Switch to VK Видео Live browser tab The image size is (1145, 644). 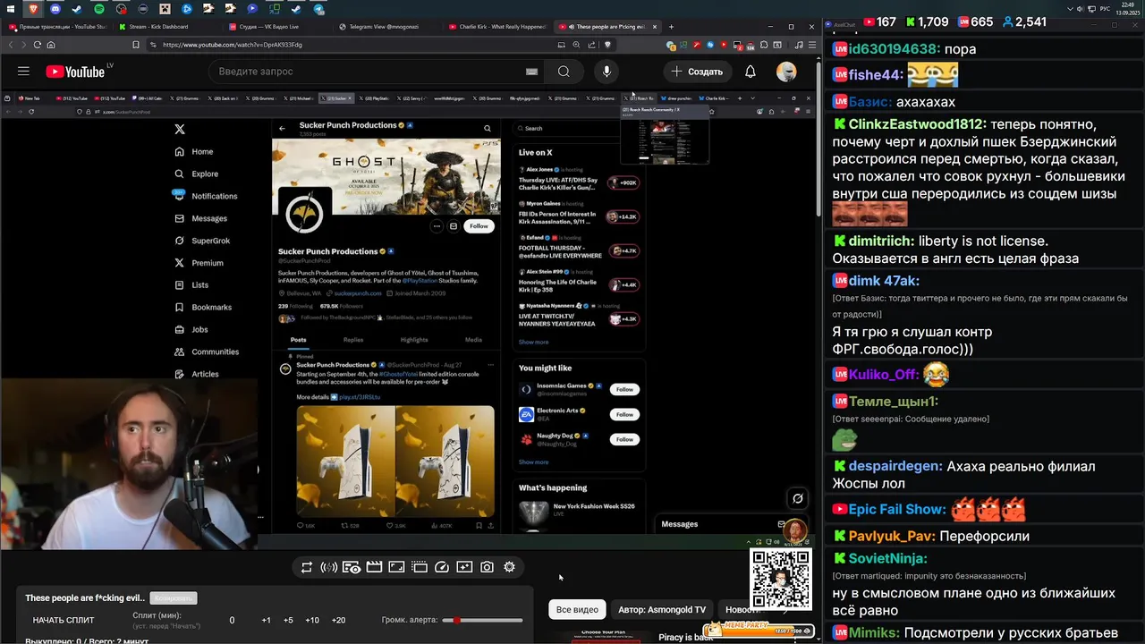click(276, 27)
